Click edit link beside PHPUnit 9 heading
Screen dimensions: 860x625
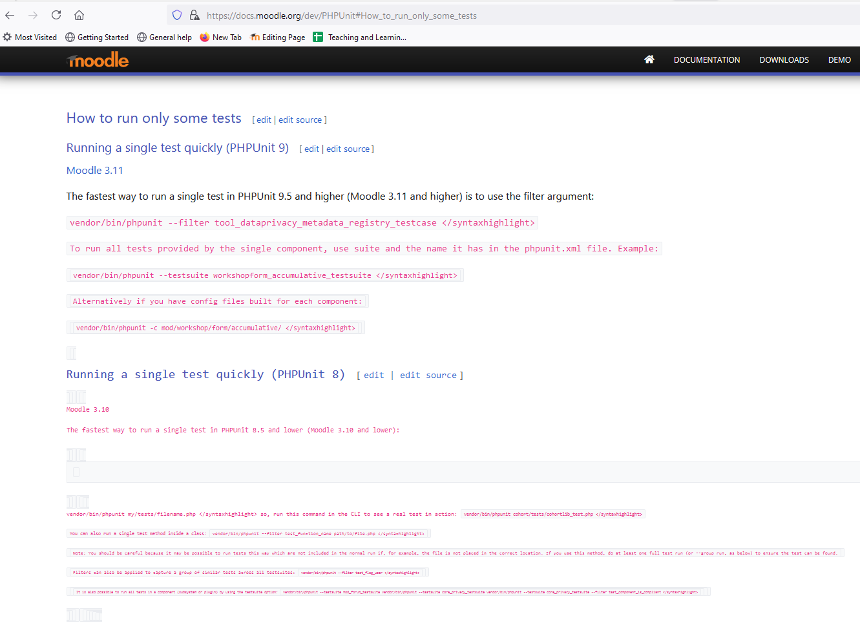[x=311, y=149]
